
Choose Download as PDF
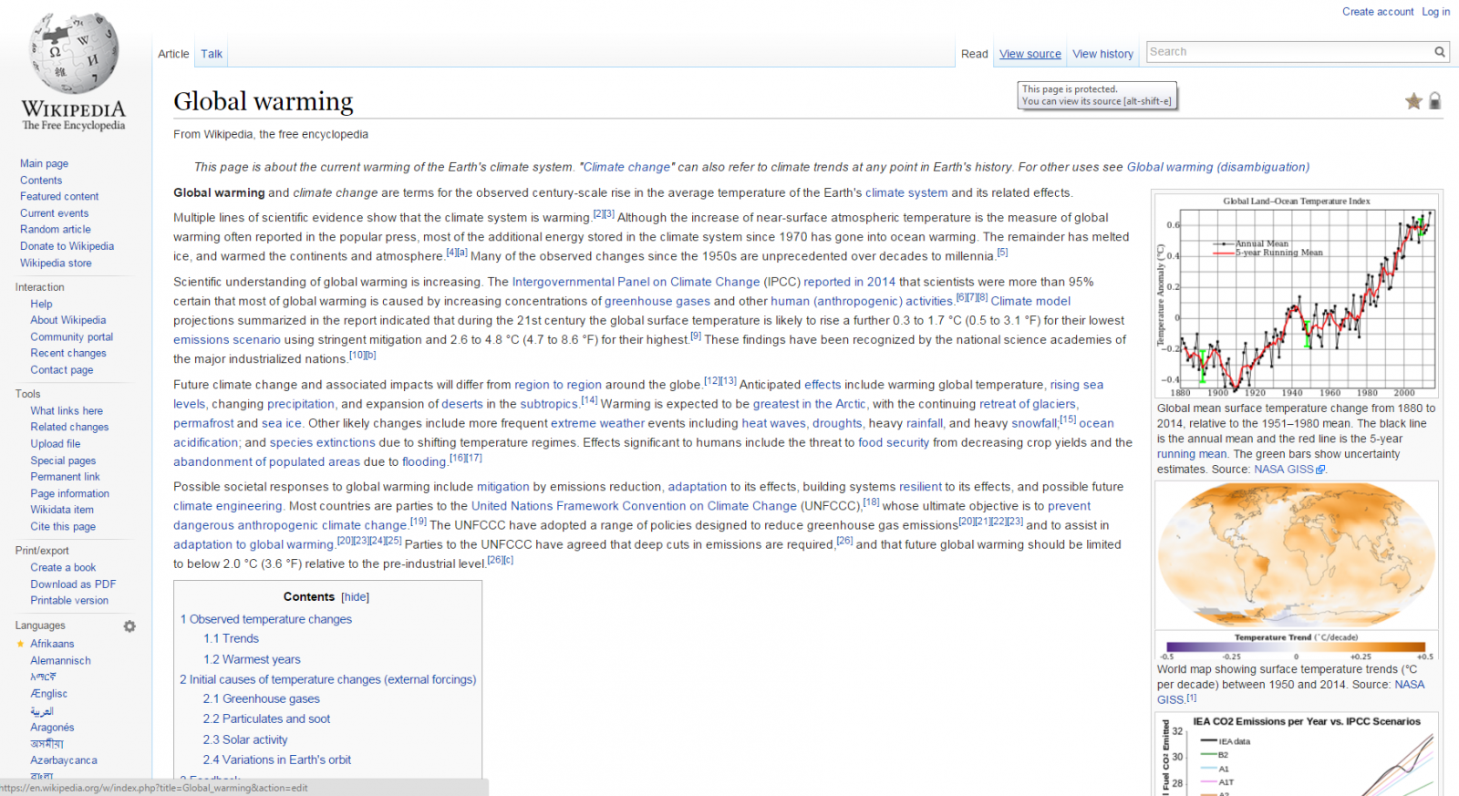(73, 584)
